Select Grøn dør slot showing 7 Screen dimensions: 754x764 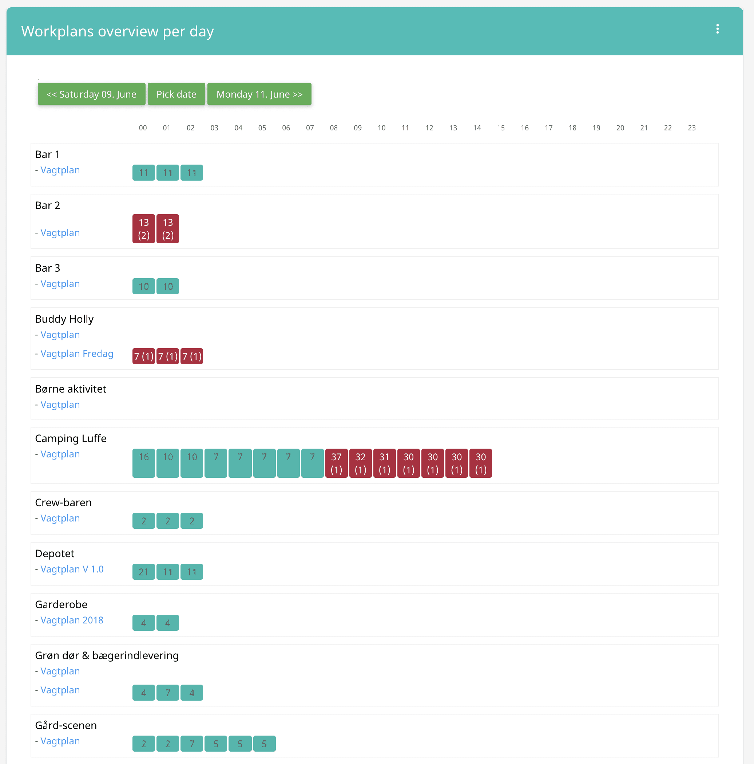[168, 692]
